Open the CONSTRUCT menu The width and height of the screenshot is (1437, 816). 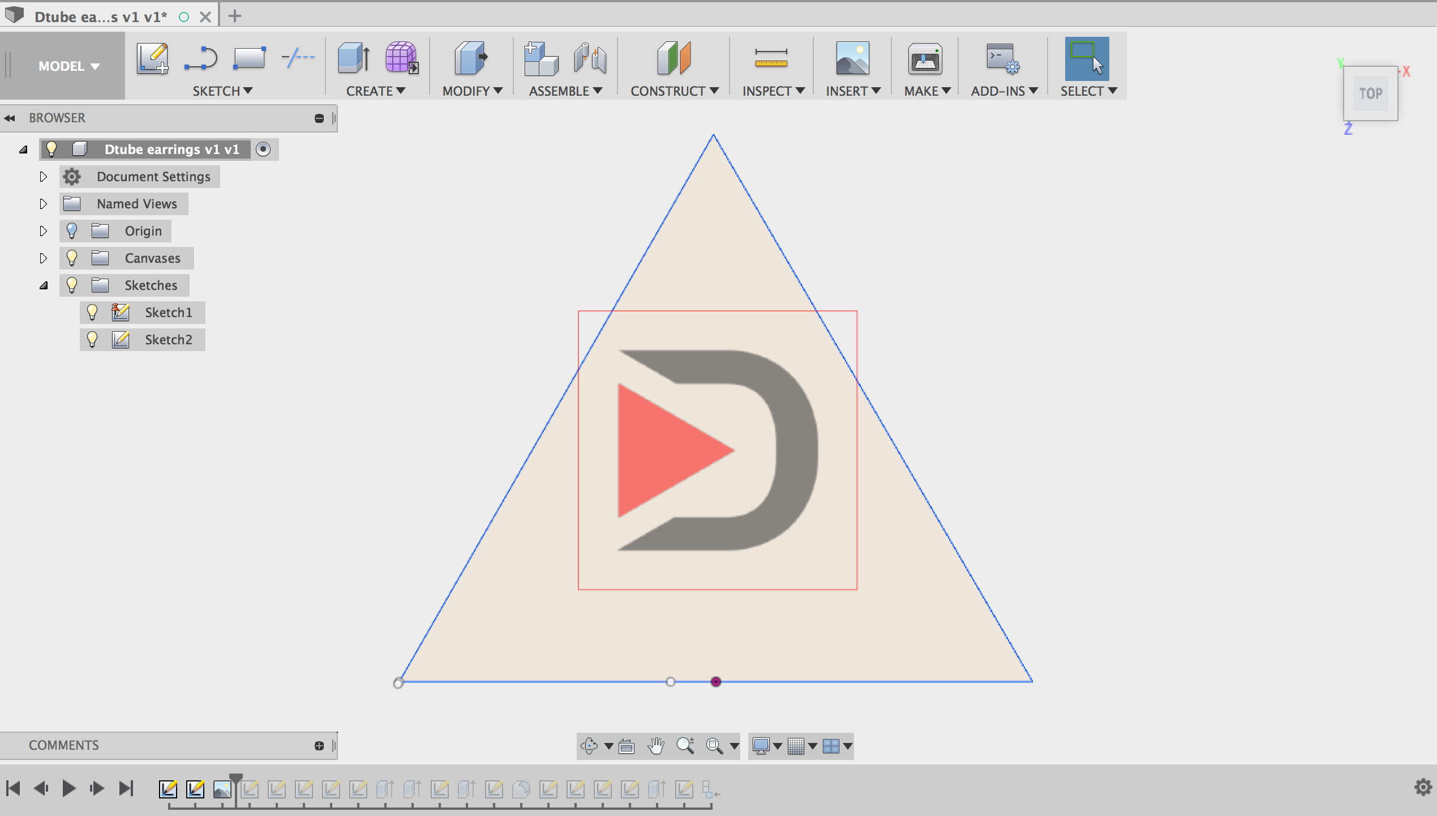click(675, 91)
